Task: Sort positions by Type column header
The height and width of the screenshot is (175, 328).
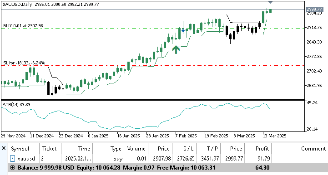Action: [x=116, y=149]
